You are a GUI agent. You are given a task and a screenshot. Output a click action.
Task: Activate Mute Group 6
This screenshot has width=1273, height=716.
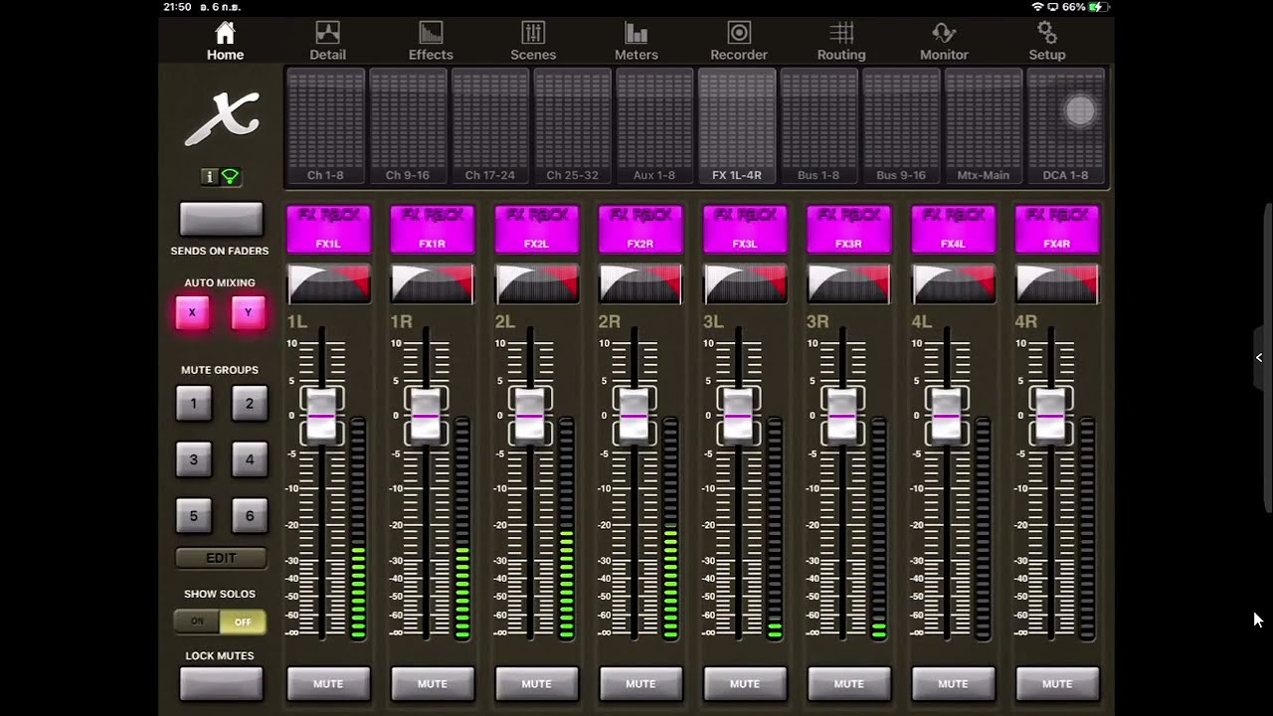(x=249, y=515)
